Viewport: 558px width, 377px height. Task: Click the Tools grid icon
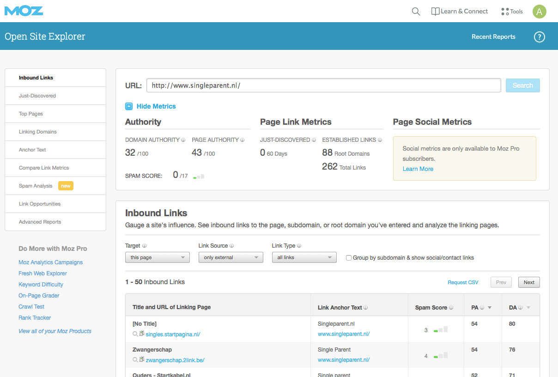[x=505, y=12]
